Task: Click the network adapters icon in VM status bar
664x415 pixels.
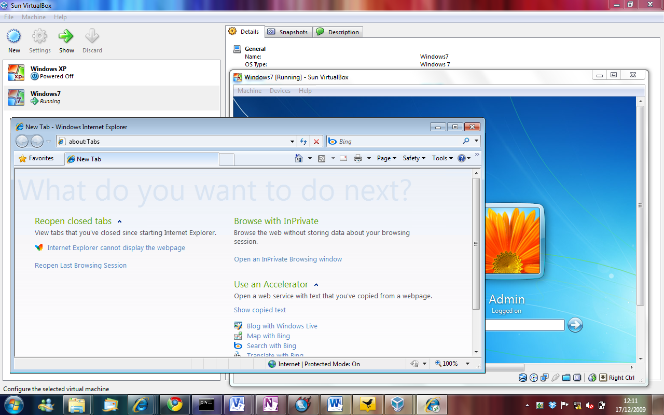Action: 545,378
